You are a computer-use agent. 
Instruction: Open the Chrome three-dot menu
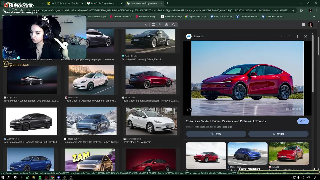(x=316, y=10)
